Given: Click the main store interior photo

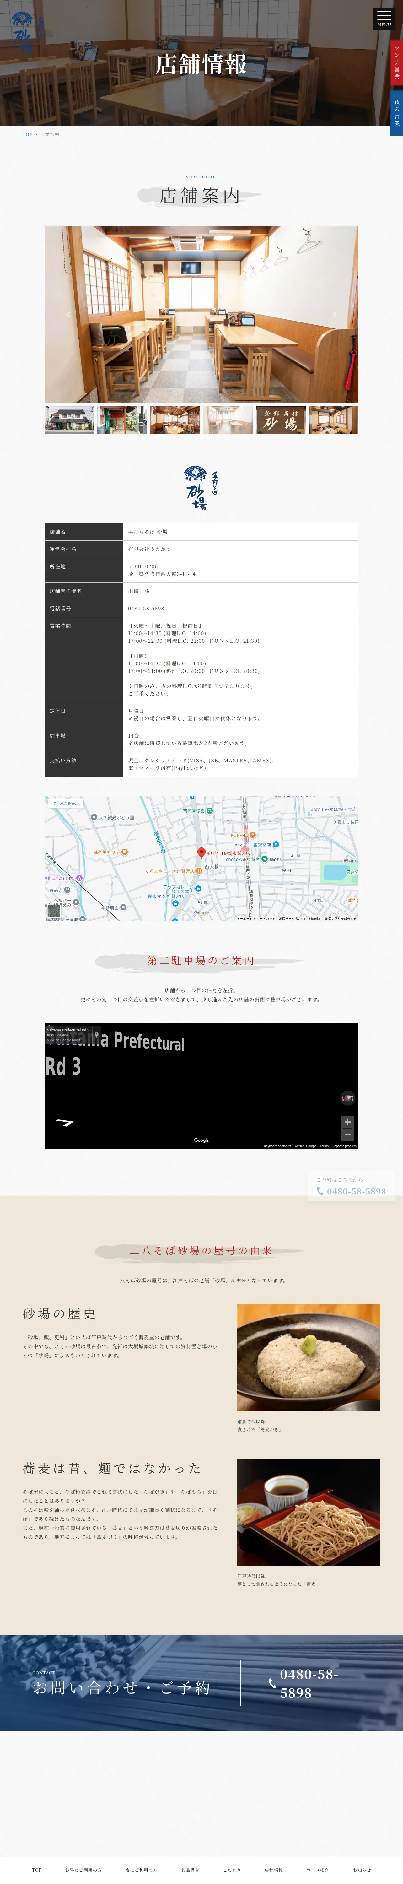Looking at the screenshot, I should (x=201, y=315).
